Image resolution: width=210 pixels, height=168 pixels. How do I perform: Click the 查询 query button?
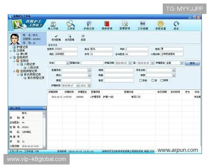click(192, 63)
